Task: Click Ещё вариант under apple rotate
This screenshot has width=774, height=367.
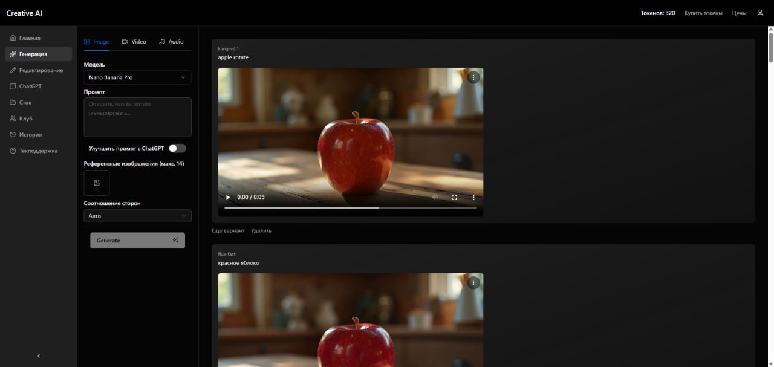Action: (x=228, y=230)
